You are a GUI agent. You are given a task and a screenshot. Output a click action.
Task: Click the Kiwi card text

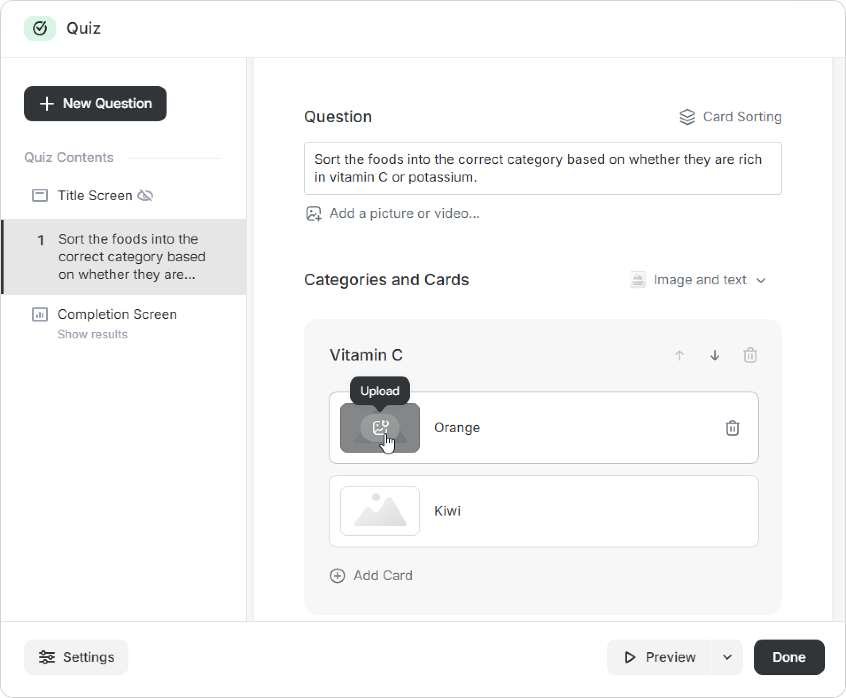[x=447, y=511]
